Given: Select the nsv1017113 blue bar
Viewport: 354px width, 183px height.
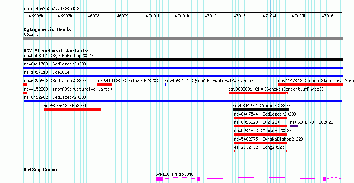Looking at the screenshot, I should [x=183, y=76].
